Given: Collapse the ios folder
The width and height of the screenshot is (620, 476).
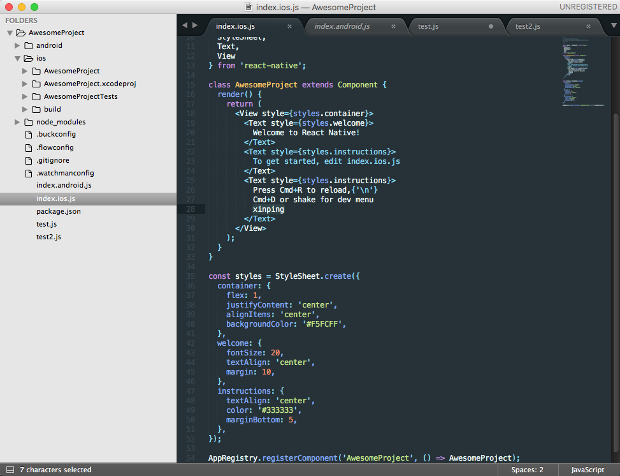Looking at the screenshot, I should tap(17, 58).
